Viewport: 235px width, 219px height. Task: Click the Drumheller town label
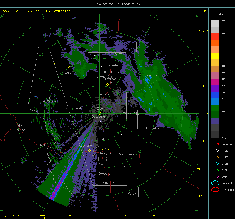pos(153,128)
